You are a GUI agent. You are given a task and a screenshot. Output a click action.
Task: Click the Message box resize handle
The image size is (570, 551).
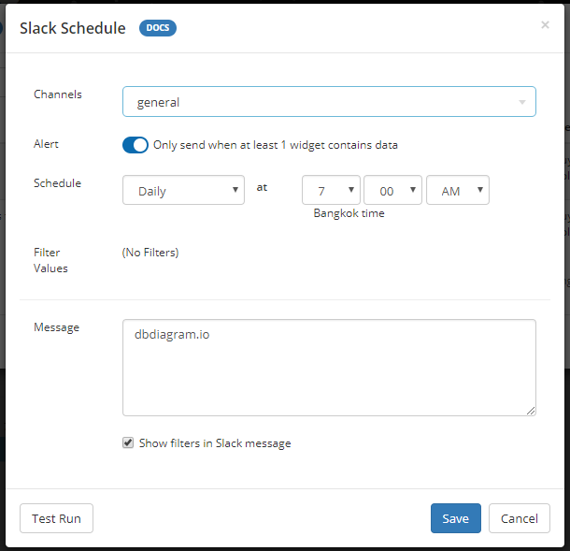530,410
